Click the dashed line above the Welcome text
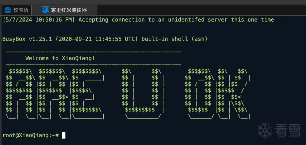Viewport: 306px width, 145px height. 93,52
